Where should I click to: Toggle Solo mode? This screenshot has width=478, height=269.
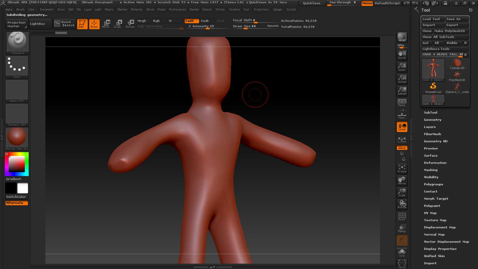pos(402,253)
